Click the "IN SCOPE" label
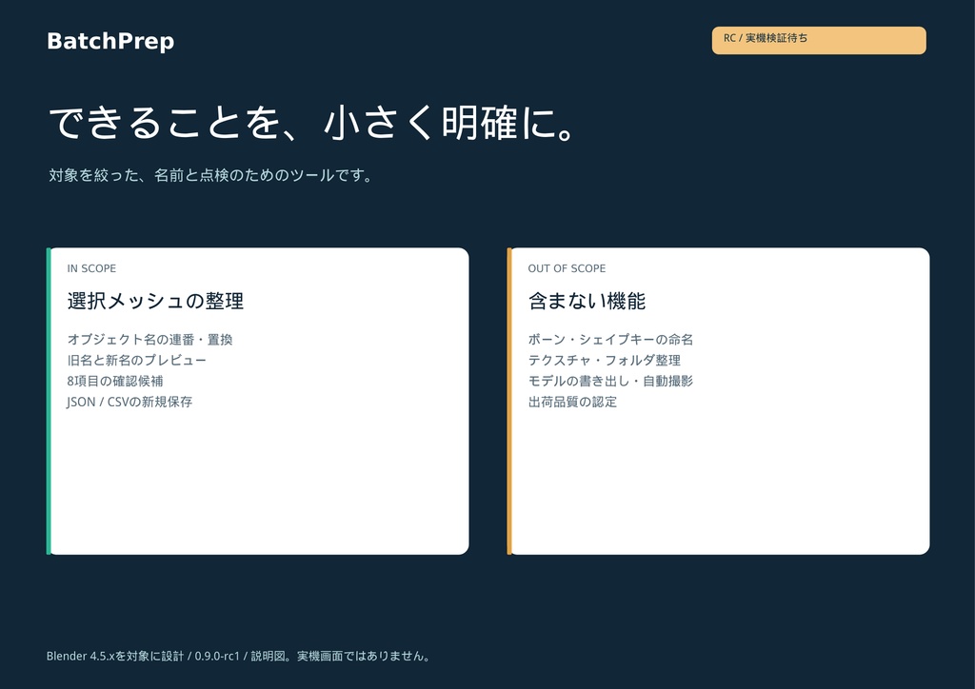975x689 pixels. click(91, 268)
